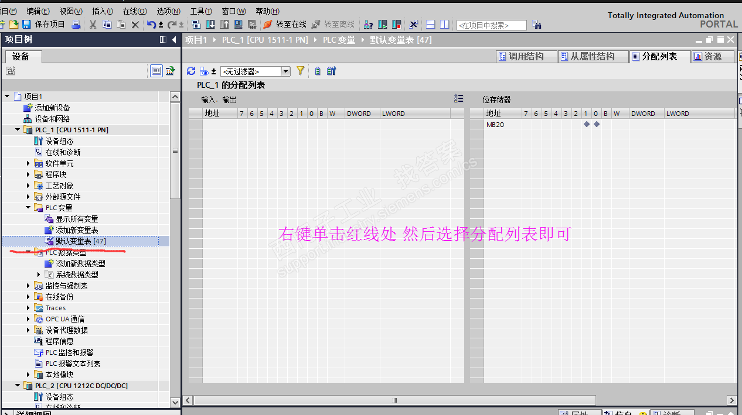Viewport: 742px width, 415px height.
Task: Click the Go online (转至在线) button
Action: coord(285,25)
